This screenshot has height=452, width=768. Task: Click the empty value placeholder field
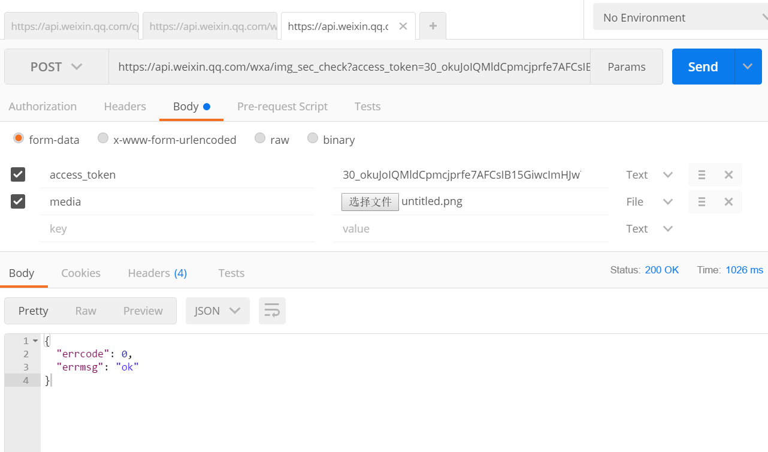pyautogui.click(x=471, y=229)
